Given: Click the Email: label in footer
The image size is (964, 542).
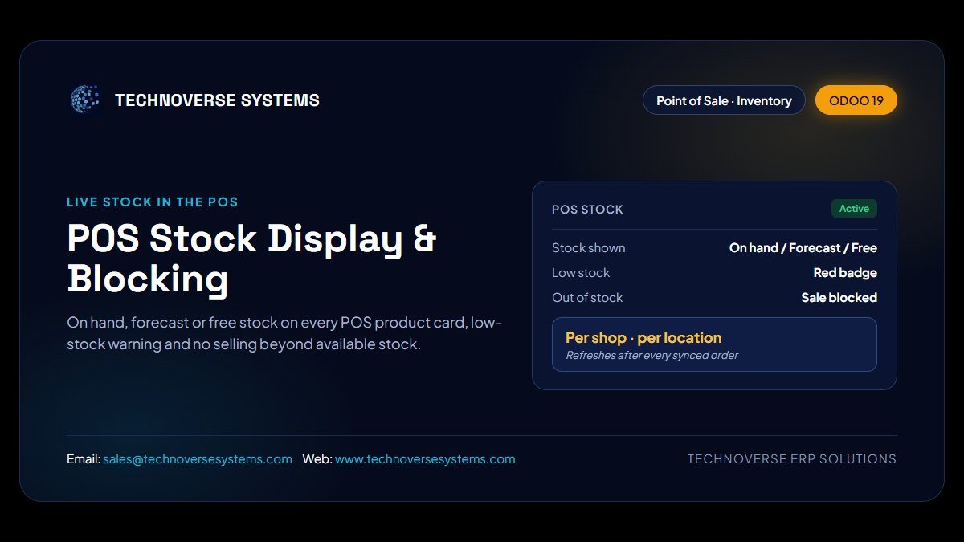Looking at the screenshot, I should [84, 459].
